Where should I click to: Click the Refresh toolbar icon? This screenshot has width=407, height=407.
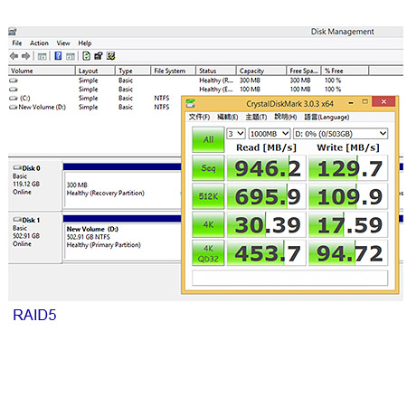(86, 56)
